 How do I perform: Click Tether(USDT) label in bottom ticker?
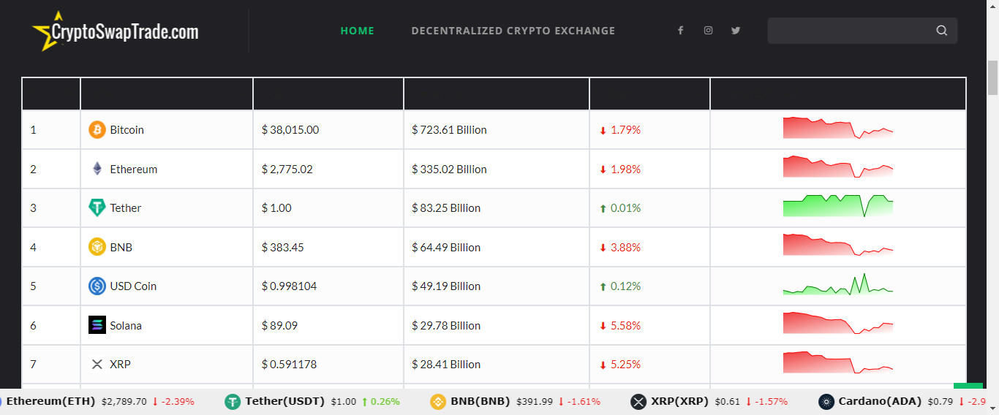point(284,401)
